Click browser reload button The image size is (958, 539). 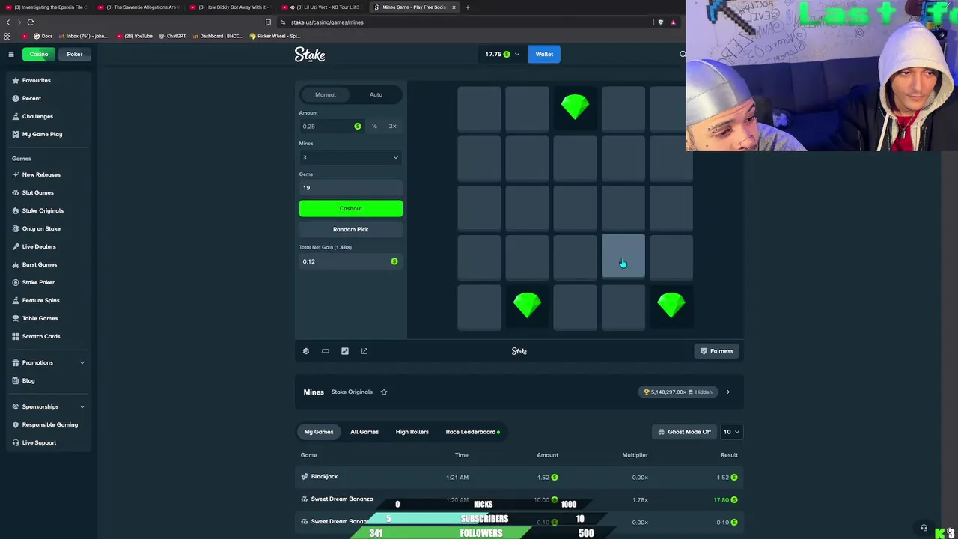31,22
